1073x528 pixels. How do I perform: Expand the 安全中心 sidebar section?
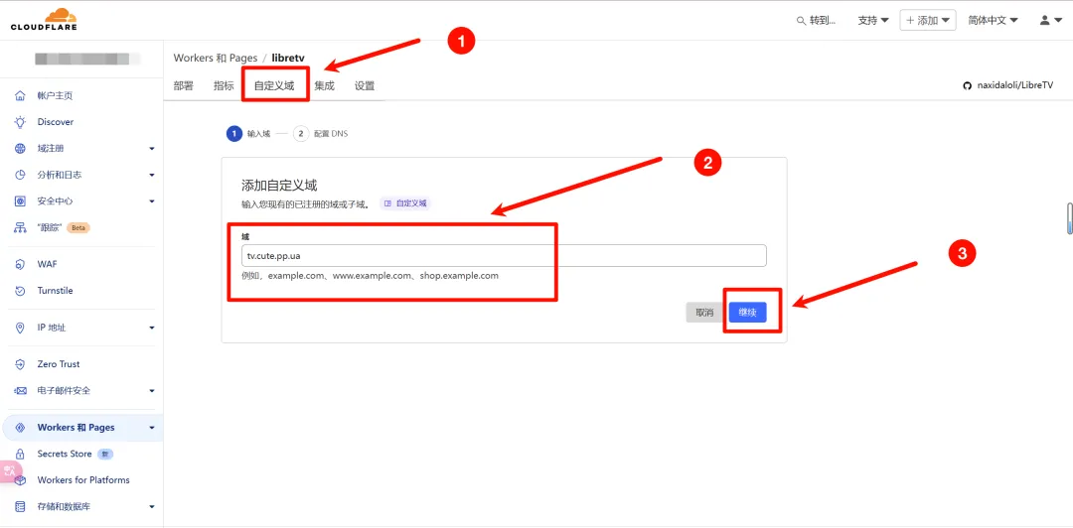[152, 201]
